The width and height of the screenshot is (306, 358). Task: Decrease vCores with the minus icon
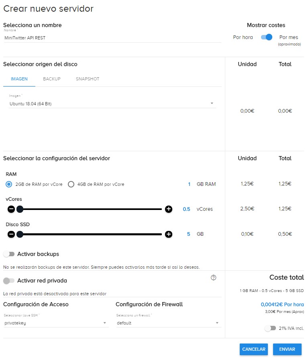[x=11, y=209]
